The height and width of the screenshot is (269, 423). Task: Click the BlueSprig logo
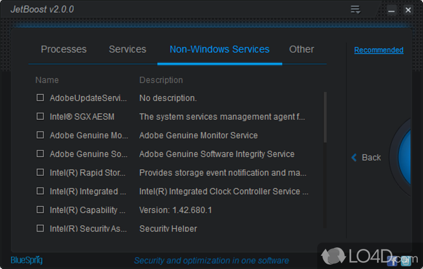(26, 260)
